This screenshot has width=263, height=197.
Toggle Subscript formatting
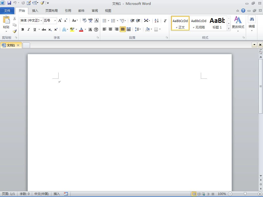[50, 29]
